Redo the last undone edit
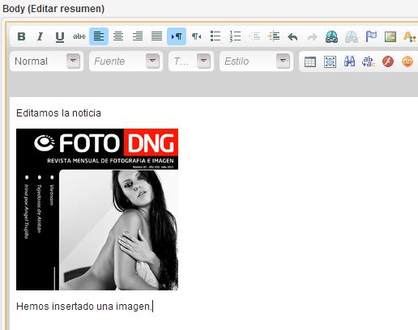This screenshot has height=330, width=418. coord(313,36)
